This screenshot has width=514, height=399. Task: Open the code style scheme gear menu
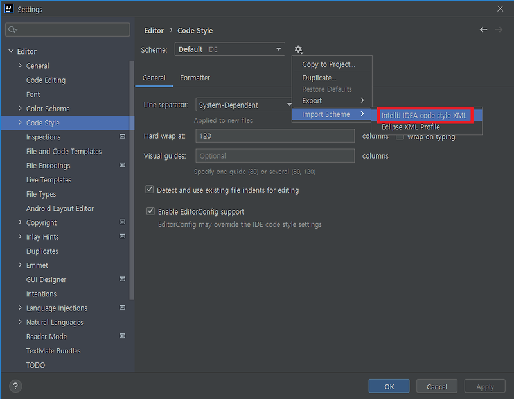[x=298, y=49]
